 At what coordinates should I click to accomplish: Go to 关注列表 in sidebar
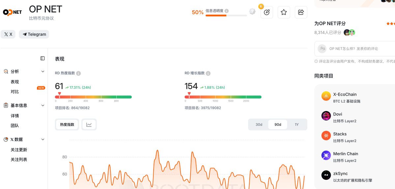(19, 160)
